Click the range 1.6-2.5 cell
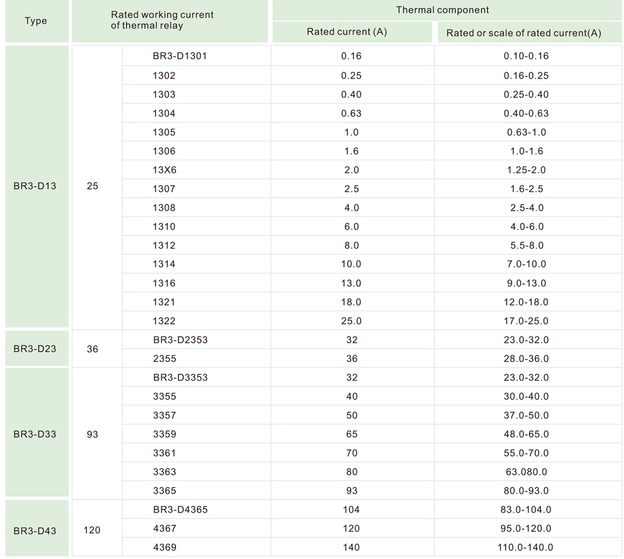This screenshot has width=624, height=559. tap(528, 188)
